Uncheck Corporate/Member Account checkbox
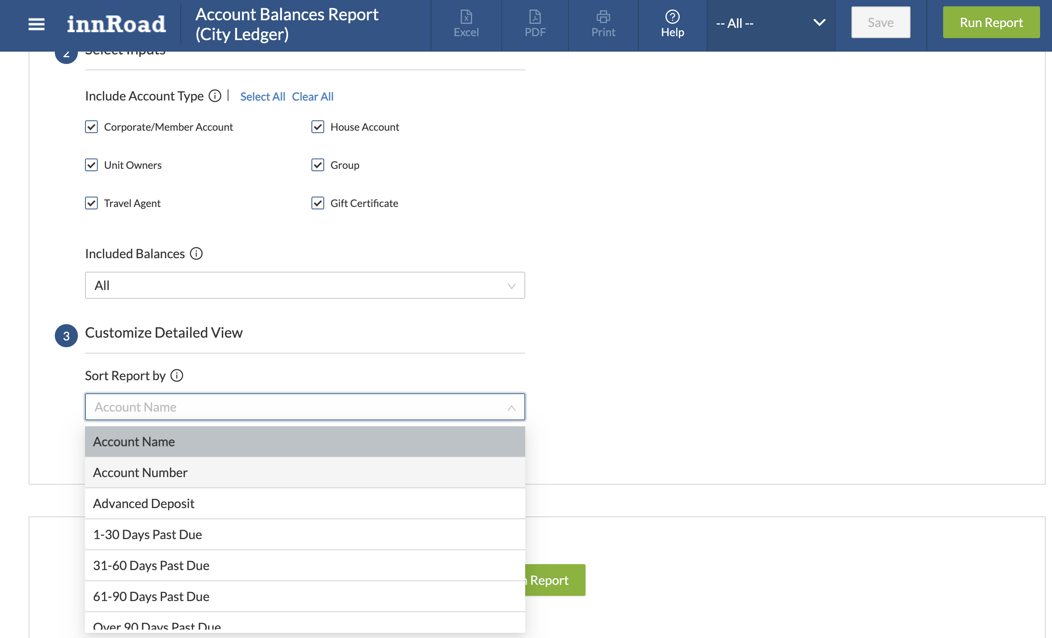 (x=91, y=127)
